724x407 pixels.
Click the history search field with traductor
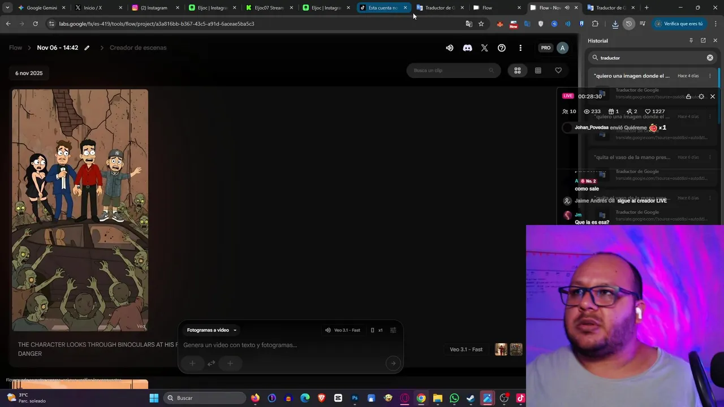click(652, 58)
